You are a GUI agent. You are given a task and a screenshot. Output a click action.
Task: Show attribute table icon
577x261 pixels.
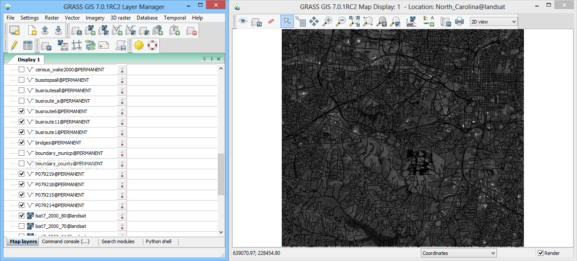[28, 45]
